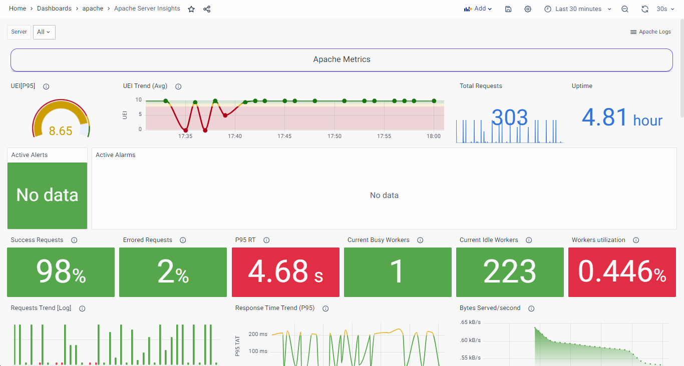This screenshot has width=684, height=366.
Task: Collapse the Apache Metrics row header
Action: point(341,59)
